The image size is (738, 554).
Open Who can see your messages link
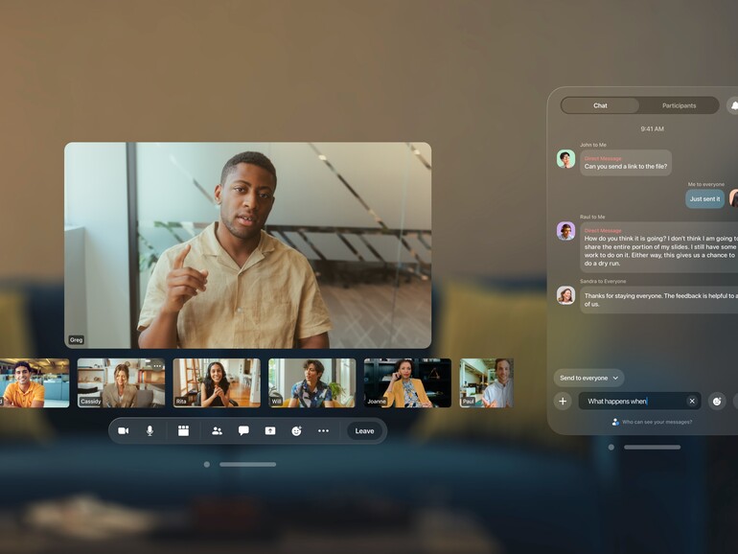tap(652, 422)
